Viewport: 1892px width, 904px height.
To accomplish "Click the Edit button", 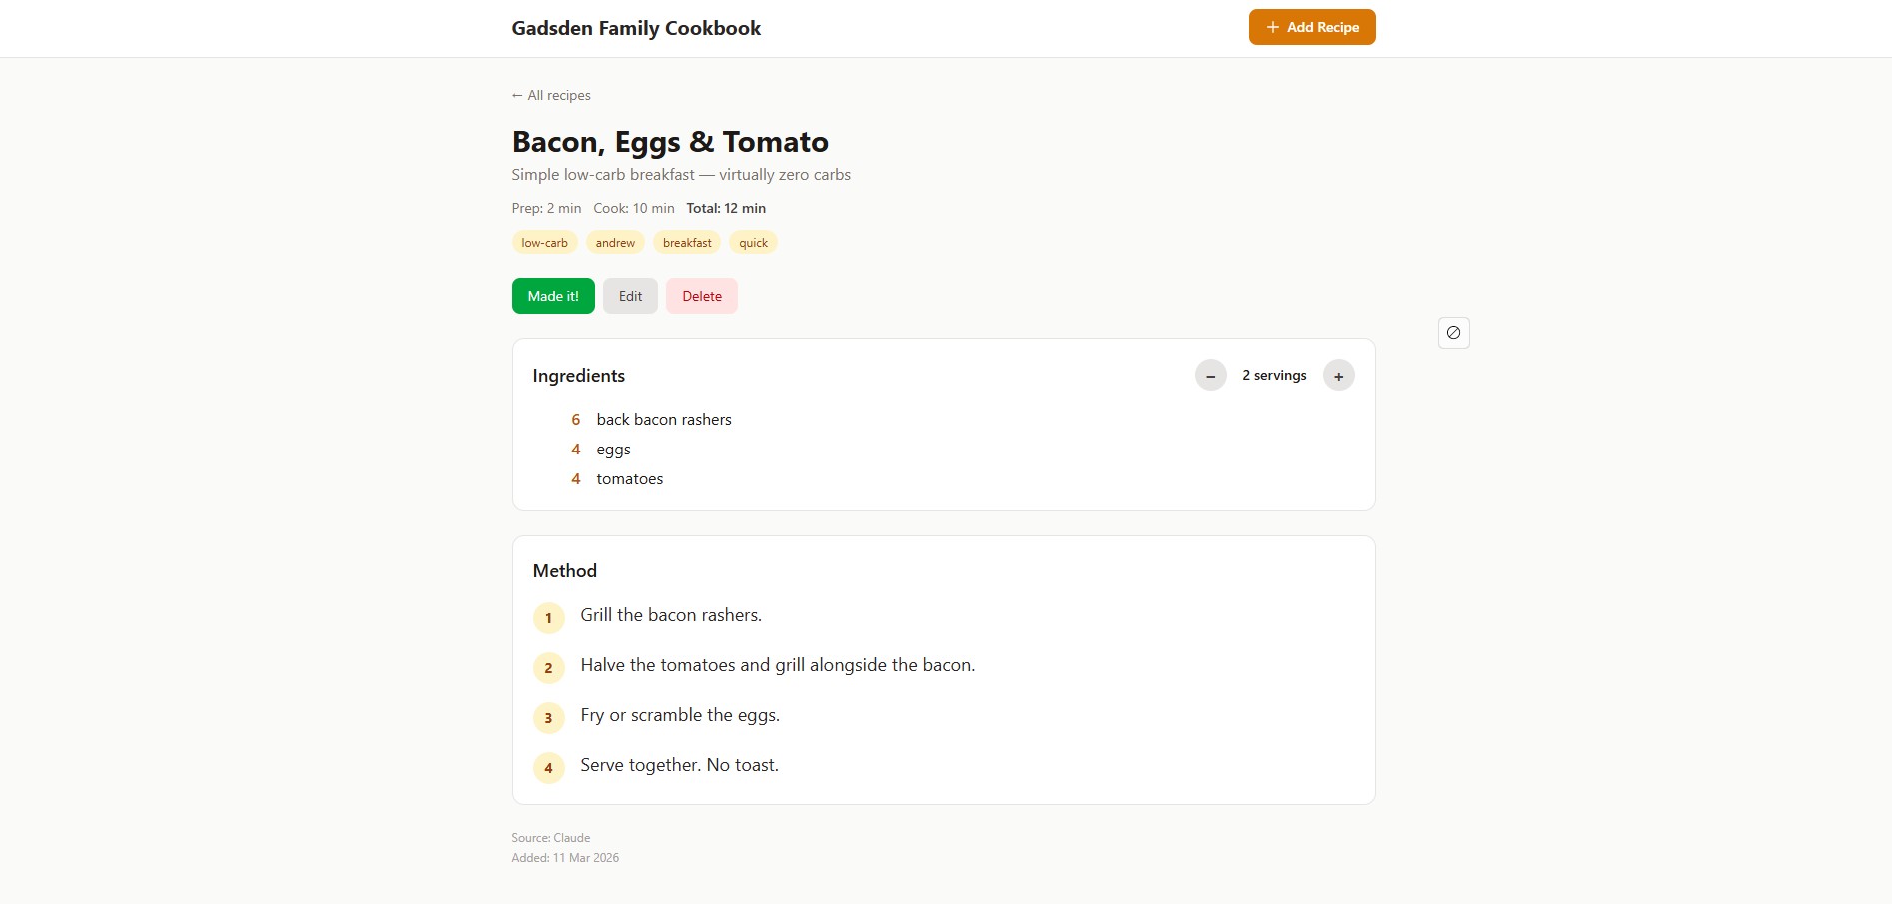I will click(629, 296).
